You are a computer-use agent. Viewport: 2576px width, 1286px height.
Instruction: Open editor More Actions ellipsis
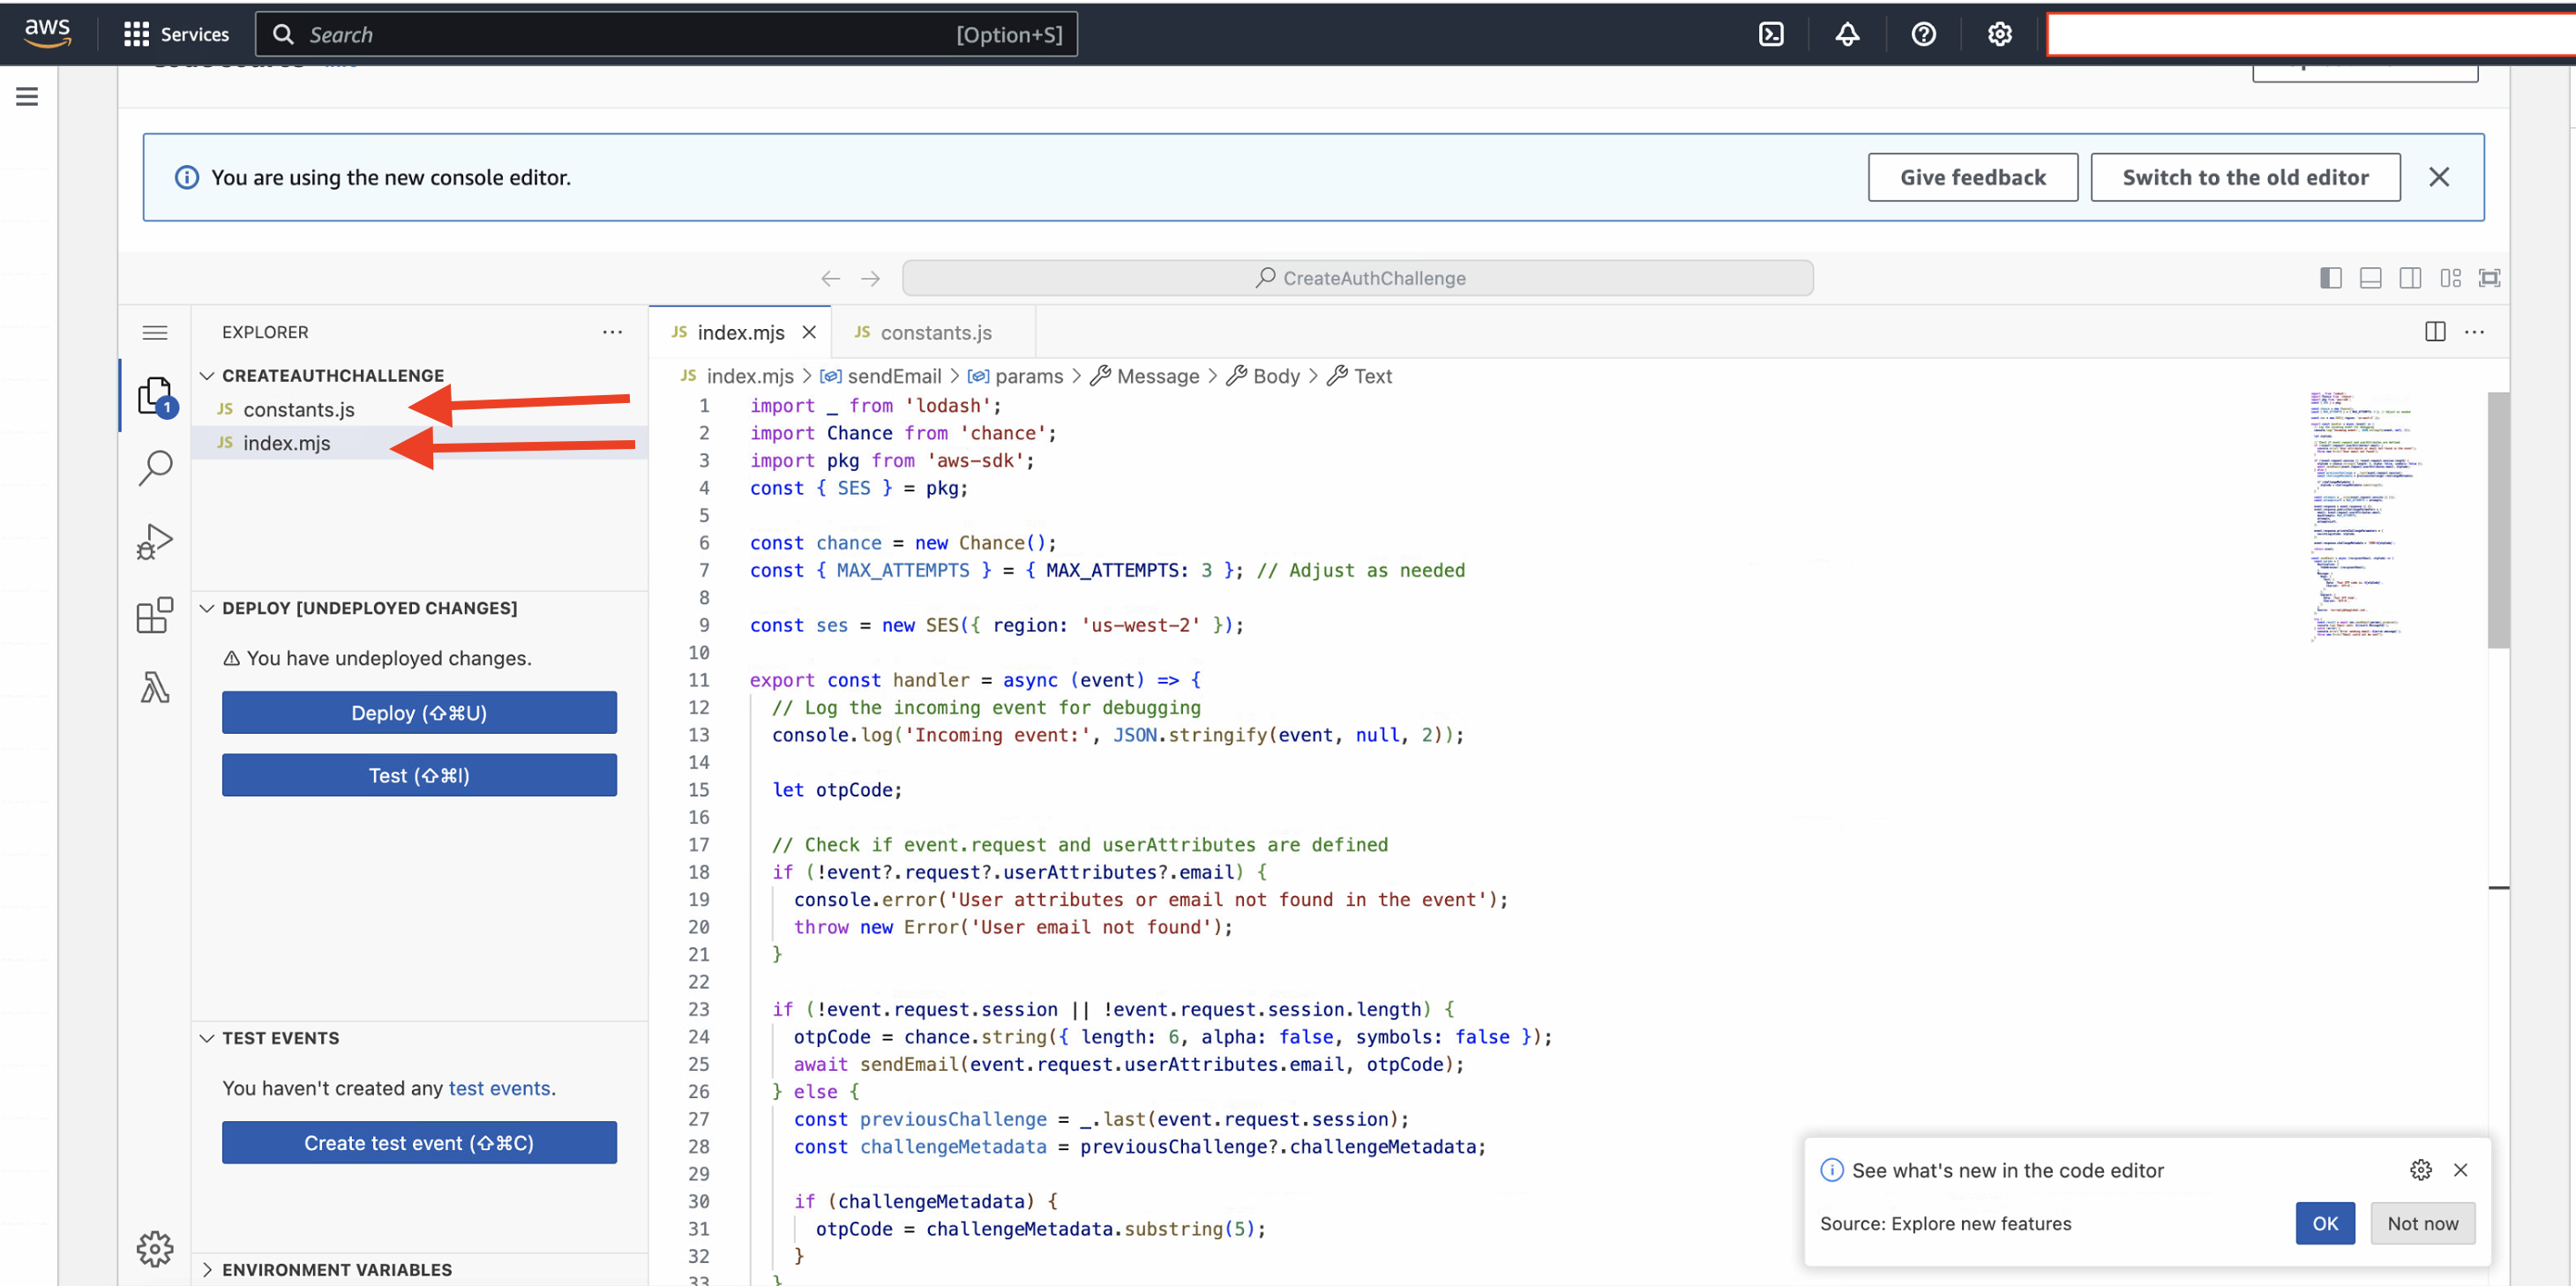2475,332
